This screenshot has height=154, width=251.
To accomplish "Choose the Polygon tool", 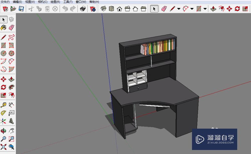I will tap(11, 53).
